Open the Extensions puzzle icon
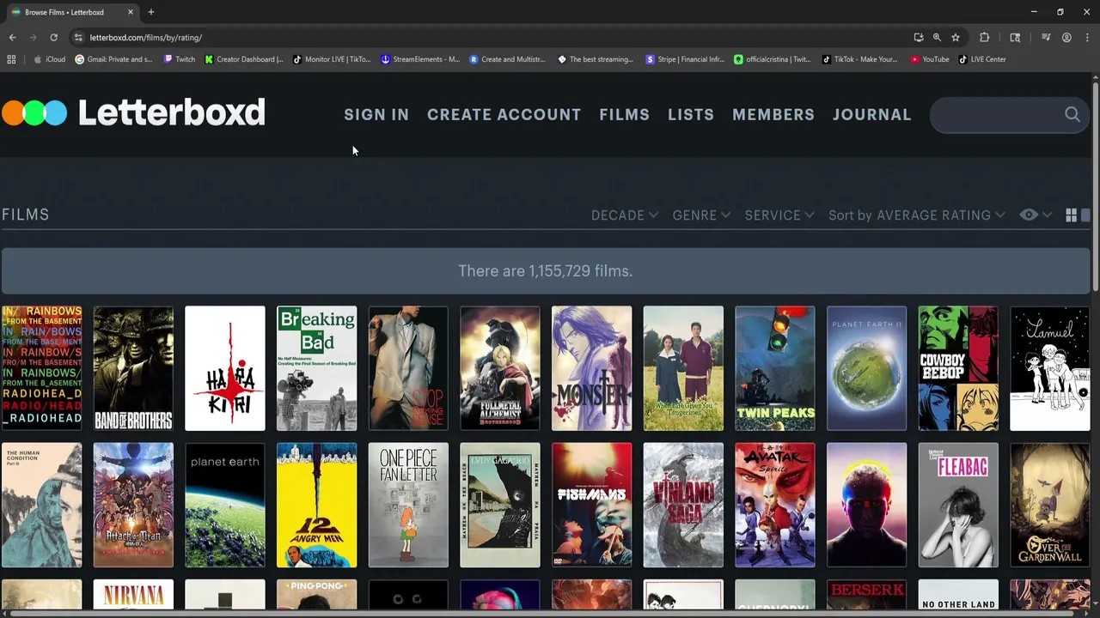The height and width of the screenshot is (618, 1100). [985, 38]
